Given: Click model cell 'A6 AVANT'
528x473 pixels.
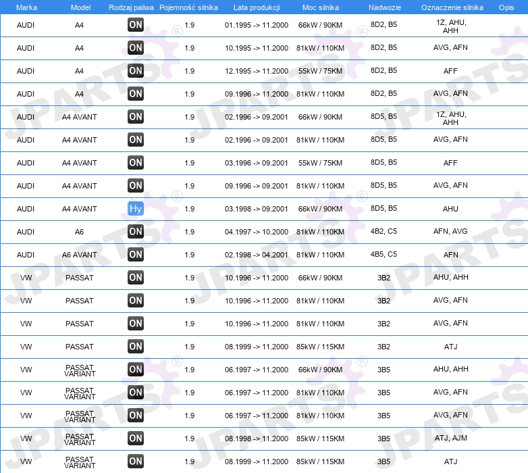Looking at the screenshot, I should (80, 255).
